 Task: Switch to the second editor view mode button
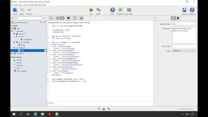(62, 18)
